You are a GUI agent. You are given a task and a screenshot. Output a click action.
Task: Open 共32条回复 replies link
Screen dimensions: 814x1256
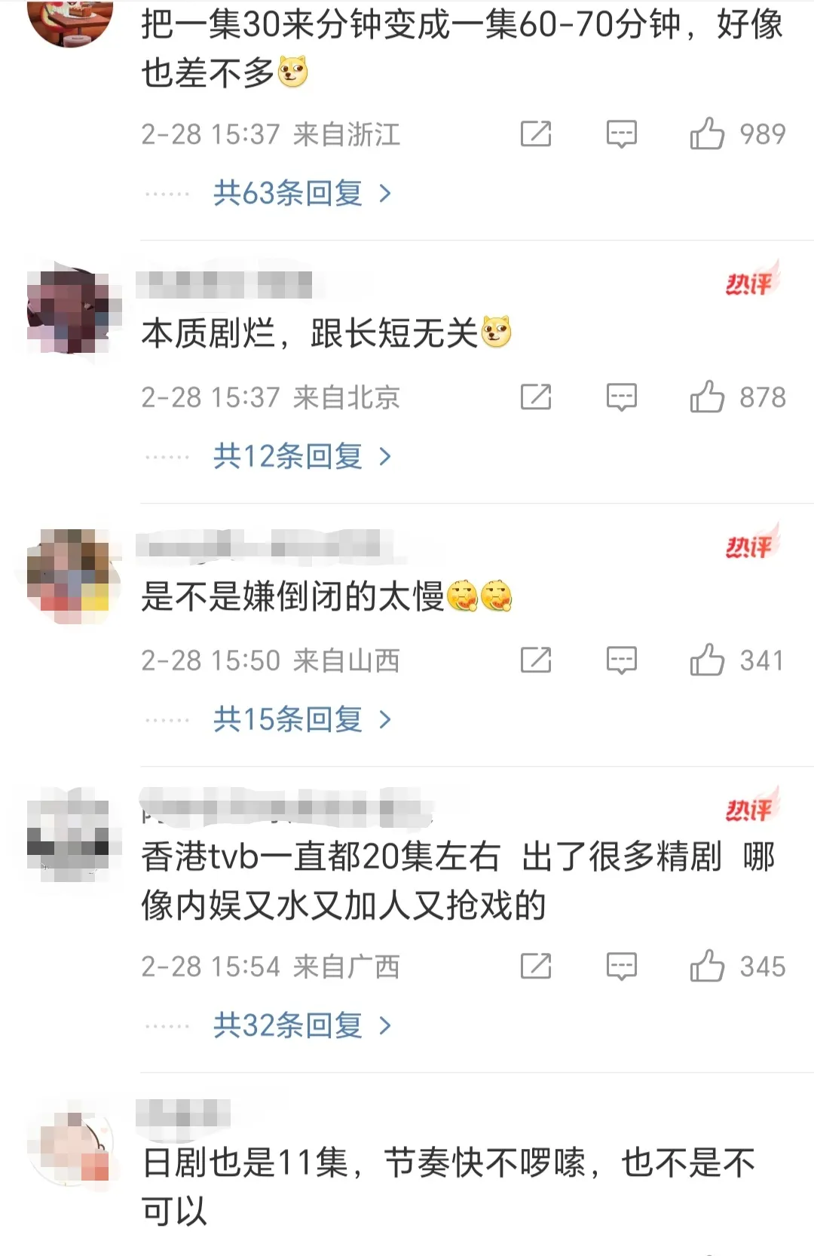click(302, 1026)
